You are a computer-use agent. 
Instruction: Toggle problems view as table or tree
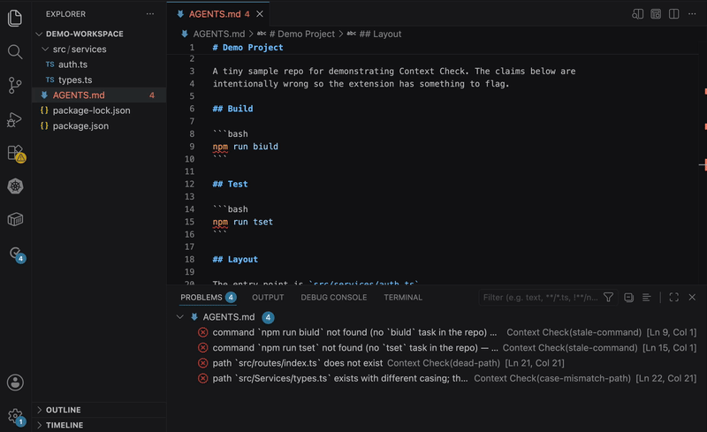(646, 297)
